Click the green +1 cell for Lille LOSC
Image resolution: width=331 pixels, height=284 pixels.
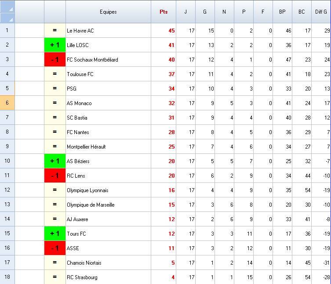(55, 45)
